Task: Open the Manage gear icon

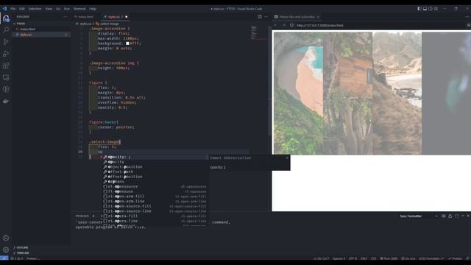Action: point(6,250)
